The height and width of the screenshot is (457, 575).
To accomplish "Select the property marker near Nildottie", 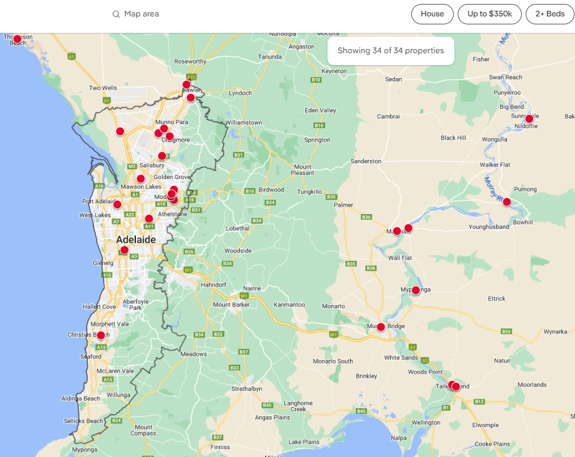I will tap(529, 119).
